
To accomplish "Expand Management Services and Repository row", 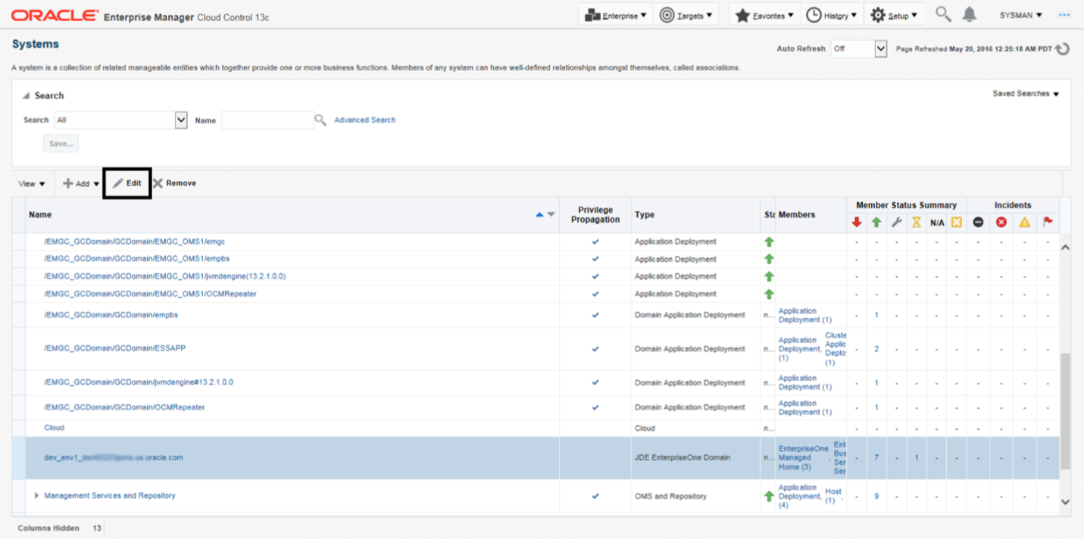I will [x=36, y=496].
